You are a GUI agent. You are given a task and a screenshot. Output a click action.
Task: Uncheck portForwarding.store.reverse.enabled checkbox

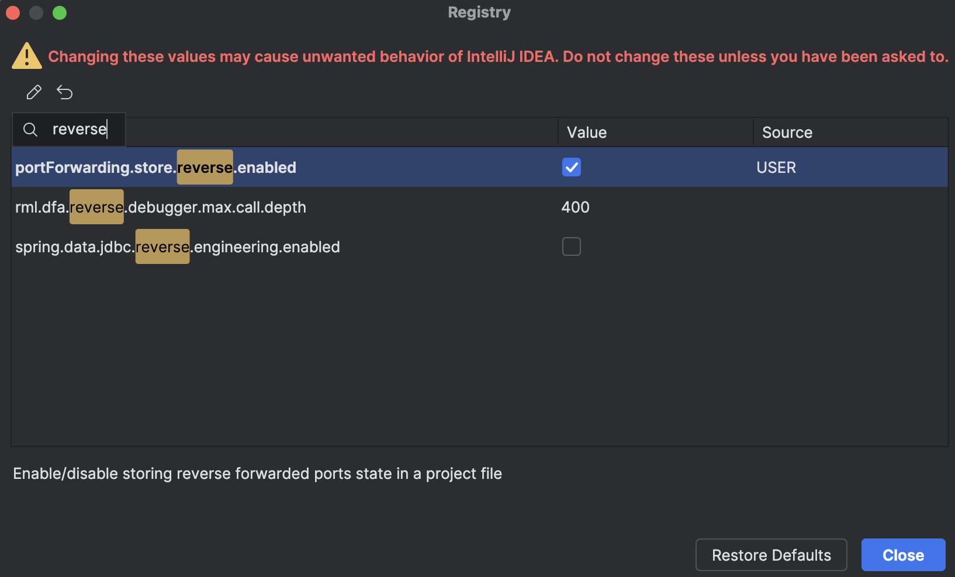(571, 168)
